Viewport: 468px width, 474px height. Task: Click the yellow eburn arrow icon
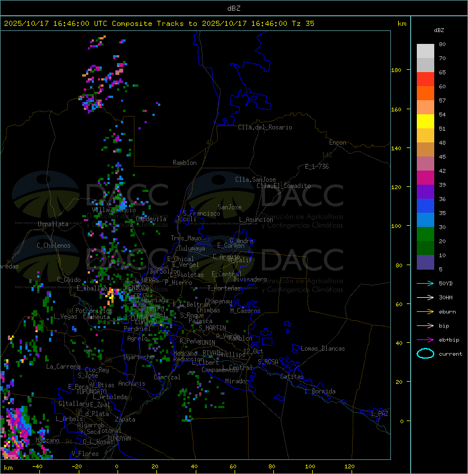coord(425,312)
